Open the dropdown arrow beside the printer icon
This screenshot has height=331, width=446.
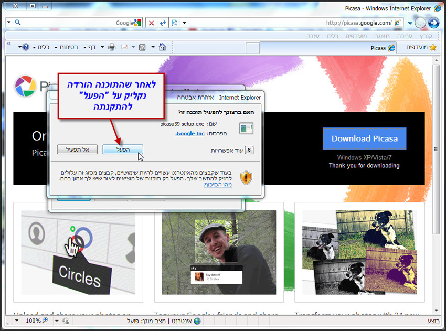click(102, 47)
